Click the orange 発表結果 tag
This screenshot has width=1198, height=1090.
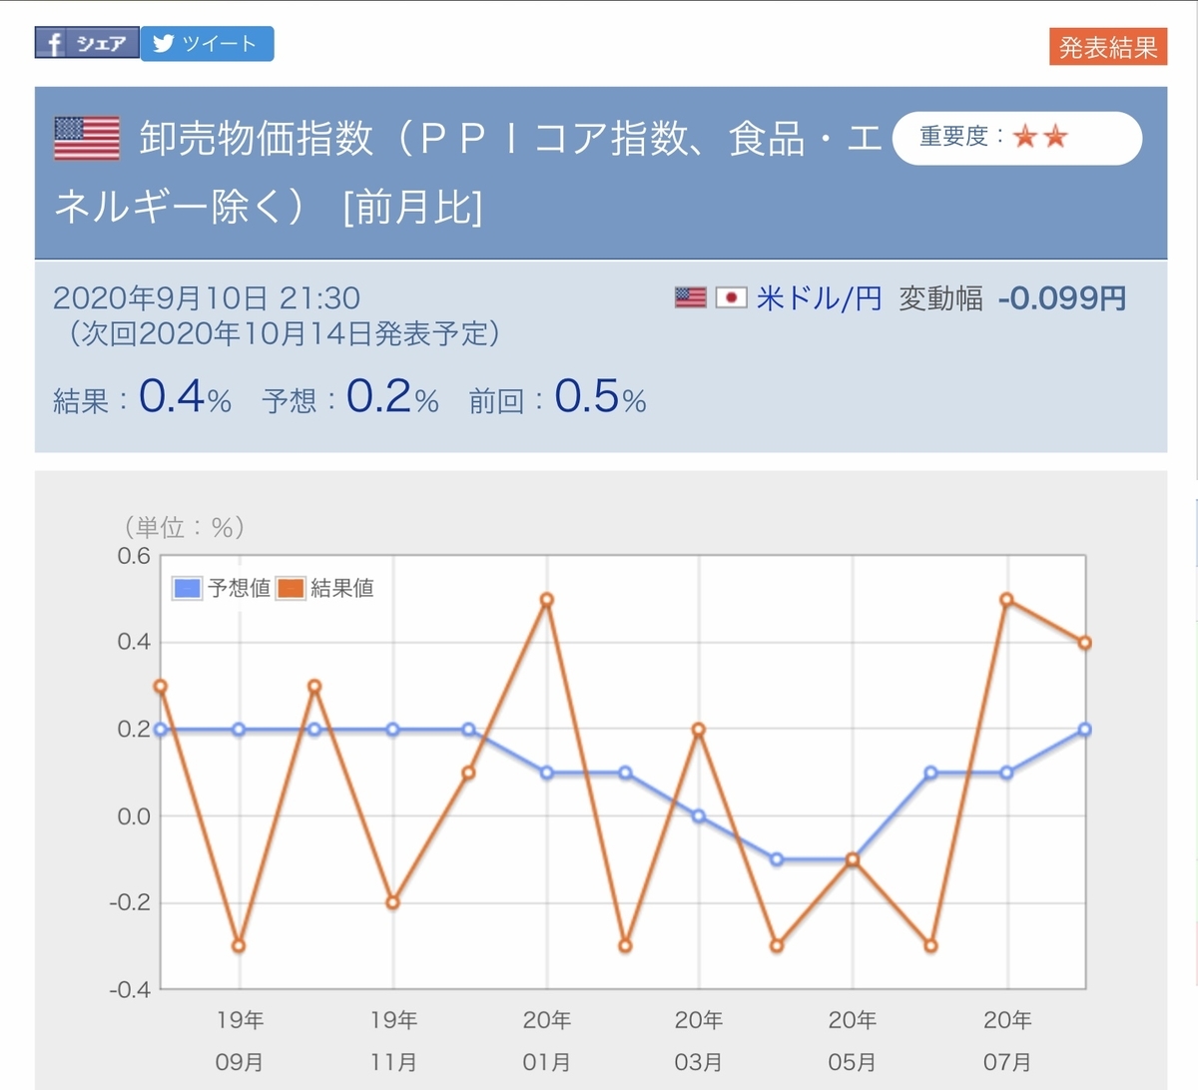pyautogui.click(x=1108, y=47)
